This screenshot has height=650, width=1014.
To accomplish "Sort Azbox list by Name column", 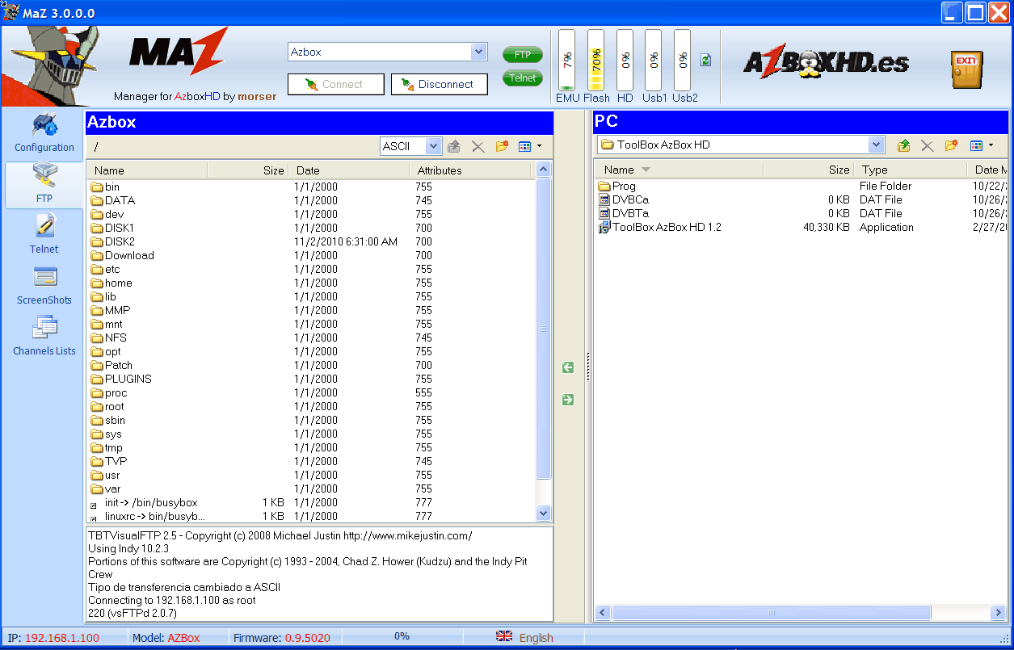I will point(147,170).
